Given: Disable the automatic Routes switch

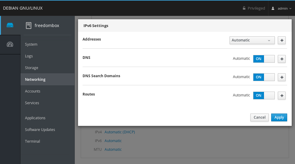Looking at the screenshot, I should click(264, 96).
